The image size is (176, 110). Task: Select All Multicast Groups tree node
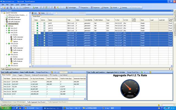pos(14,17)
